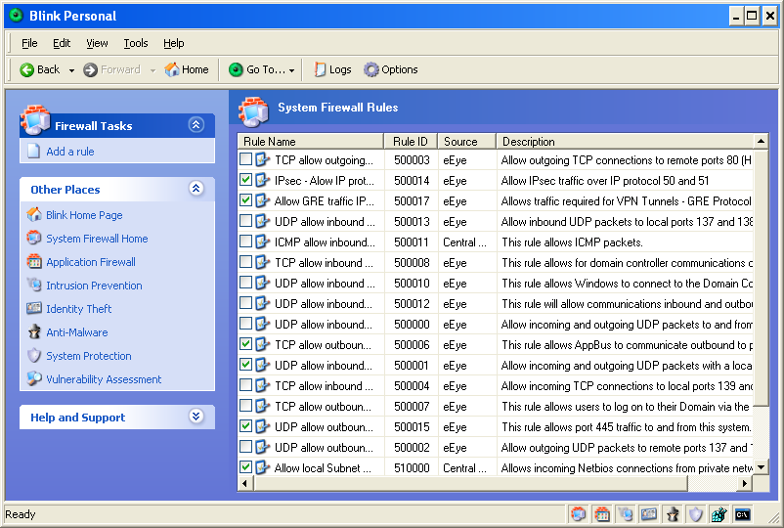Sort by the Rule ID column header
784x528 pixels.
pyautogui.click(x=411, y=142)
